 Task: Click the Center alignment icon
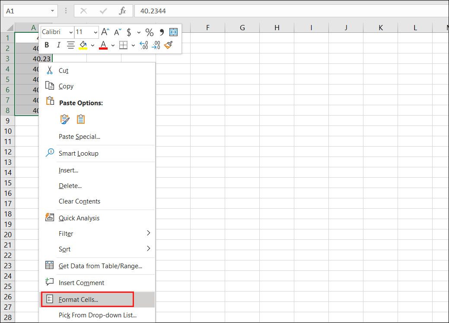click(x=70, y=45)
